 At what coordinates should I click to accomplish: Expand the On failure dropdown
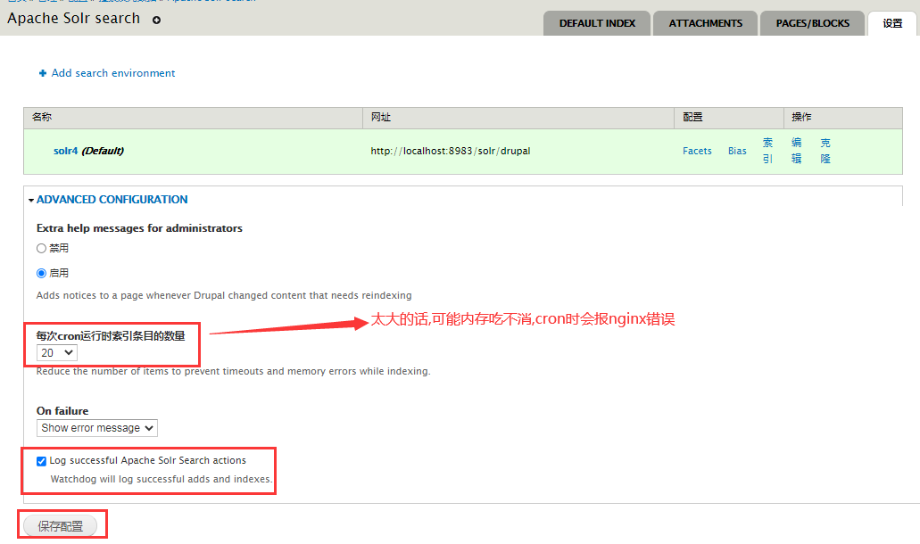click(x=96, y=428)
